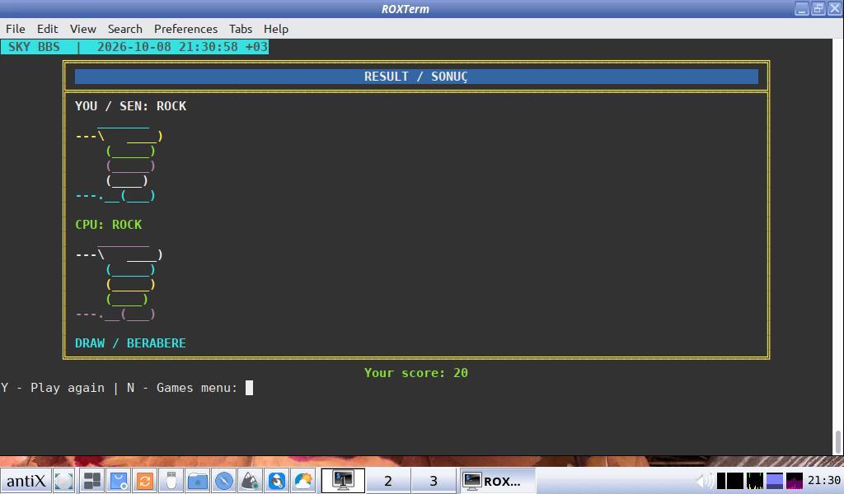Open the mountain image icon in taskbar
Viewport: 844px width, 494px height.
click(251, 481)
